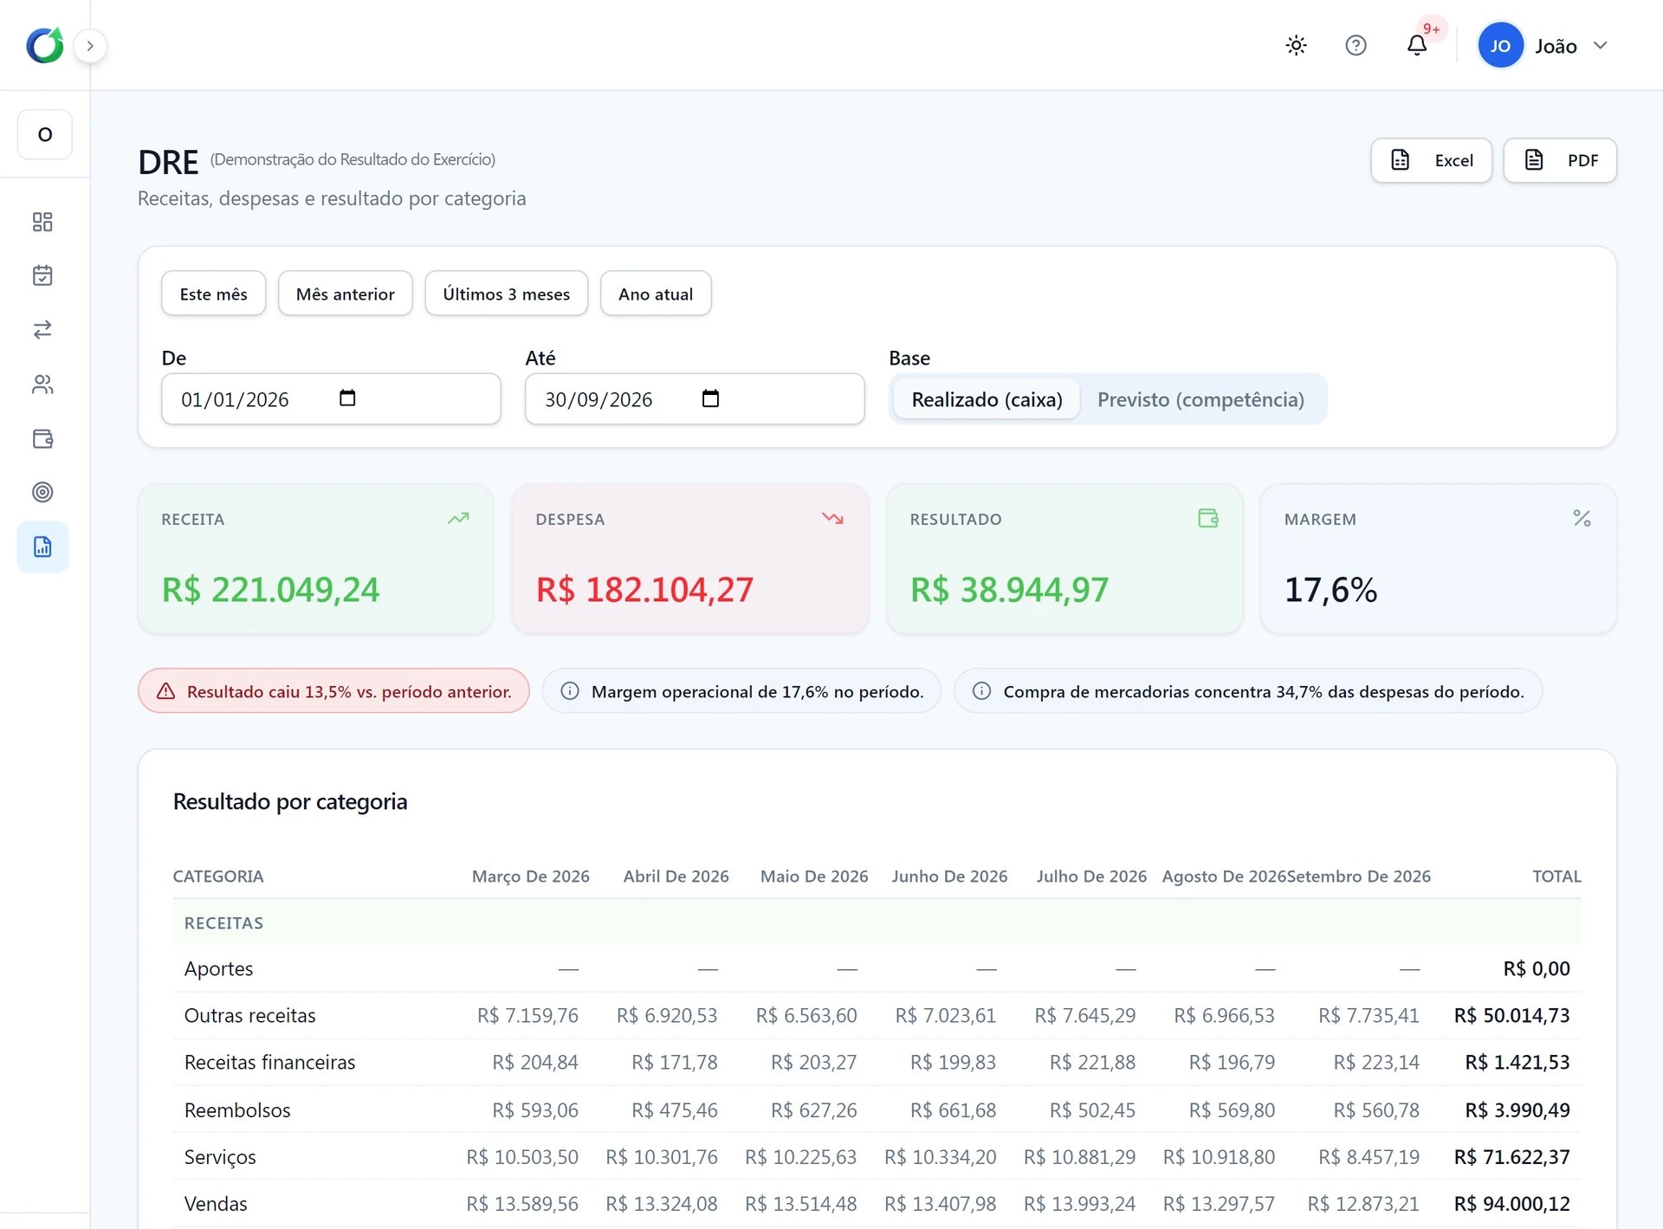
Task: Click the Vendas total 'R$ 94.000,12'
Action: tap(1511, 1203)
